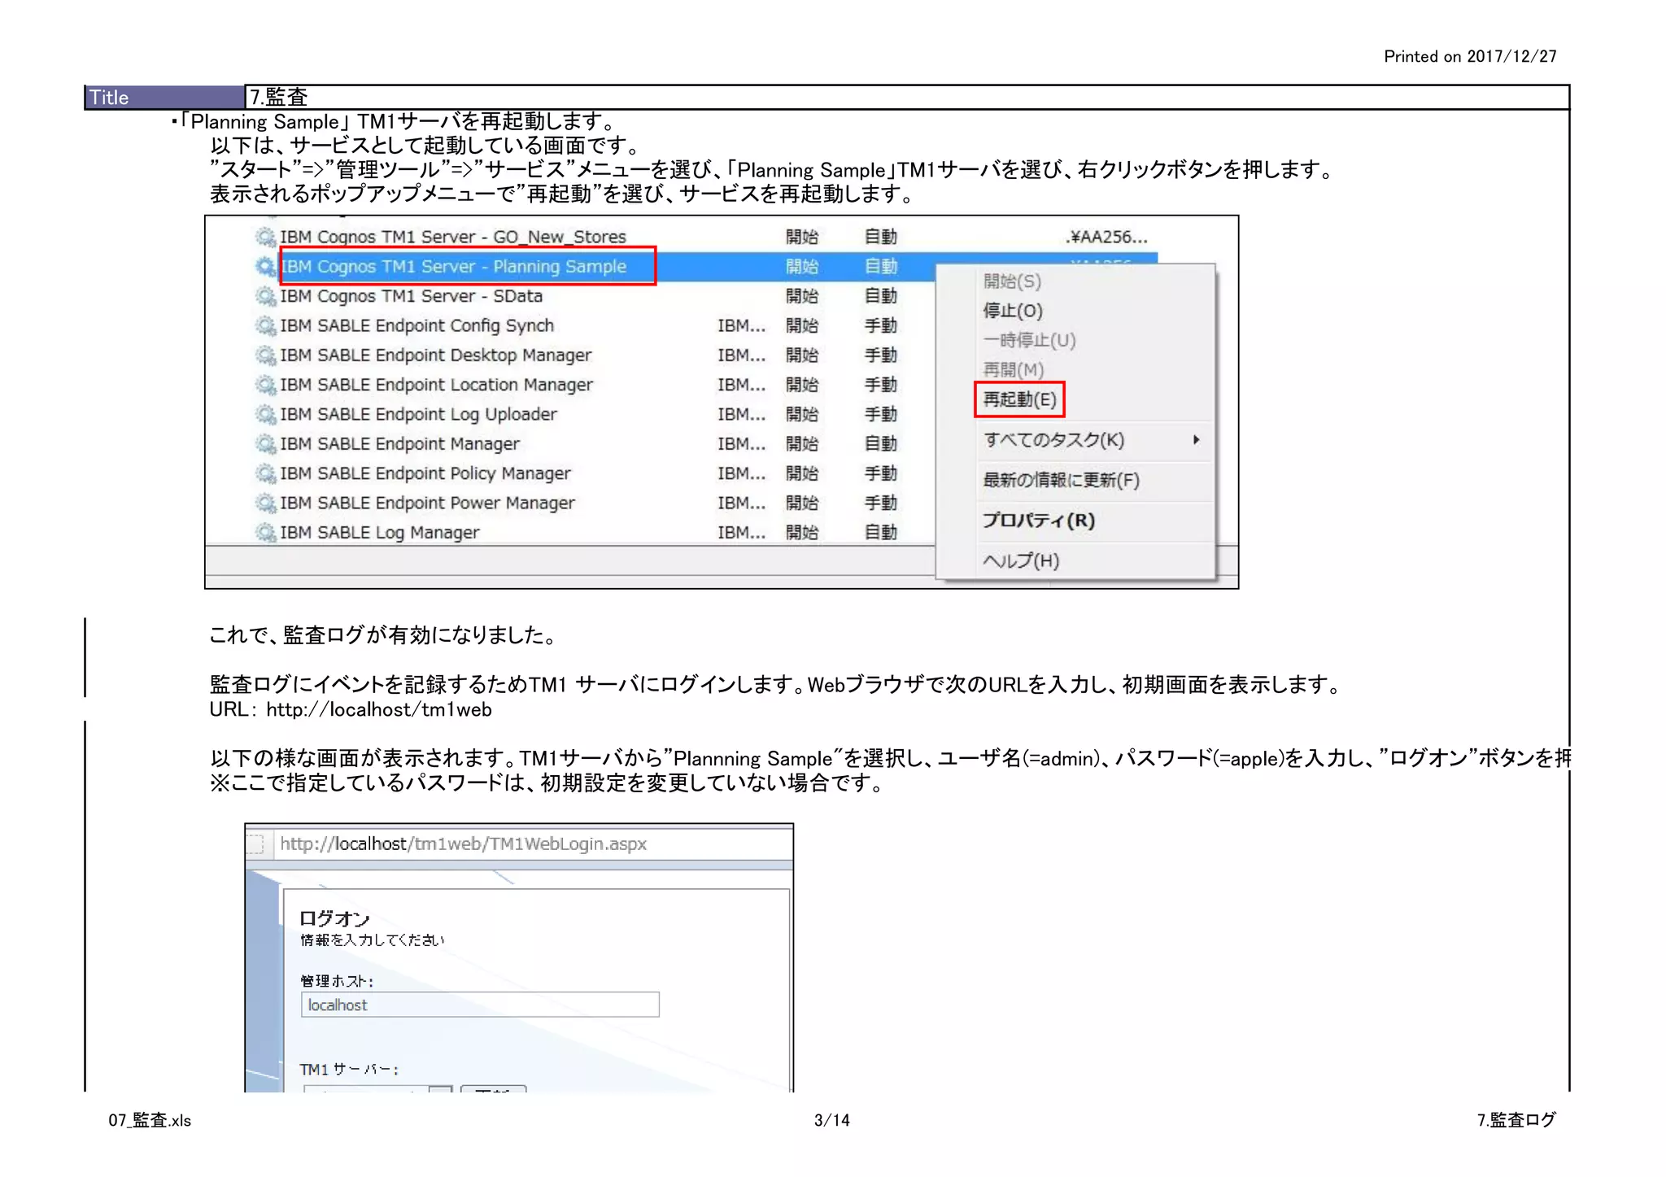Click .¥AA256... account cell of GO_New_Stores
Screen dimensions: 1666x1177
click(1106, 237)
